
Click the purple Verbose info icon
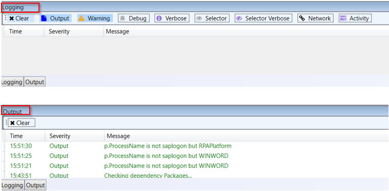[x=159, y=18]
